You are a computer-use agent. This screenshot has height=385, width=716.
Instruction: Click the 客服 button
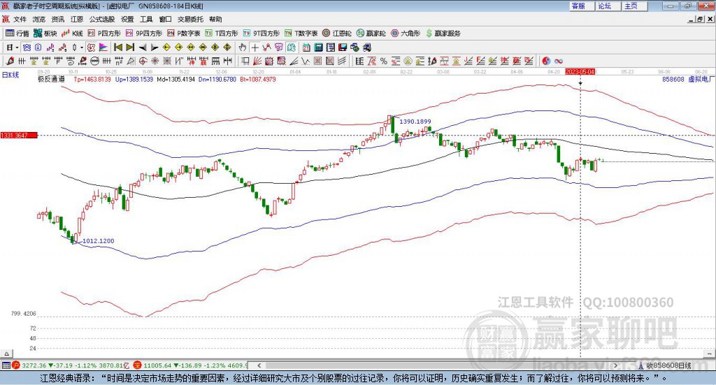click(581, 6)
